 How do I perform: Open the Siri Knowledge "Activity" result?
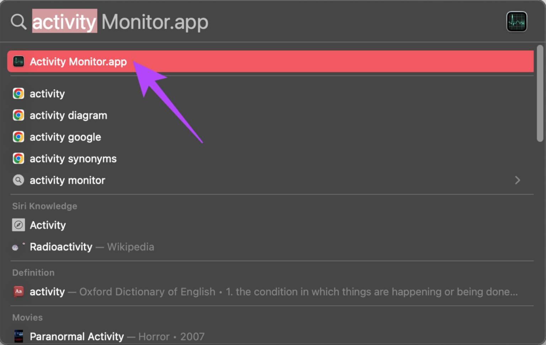pyautogui.click(x=48, y=225)
